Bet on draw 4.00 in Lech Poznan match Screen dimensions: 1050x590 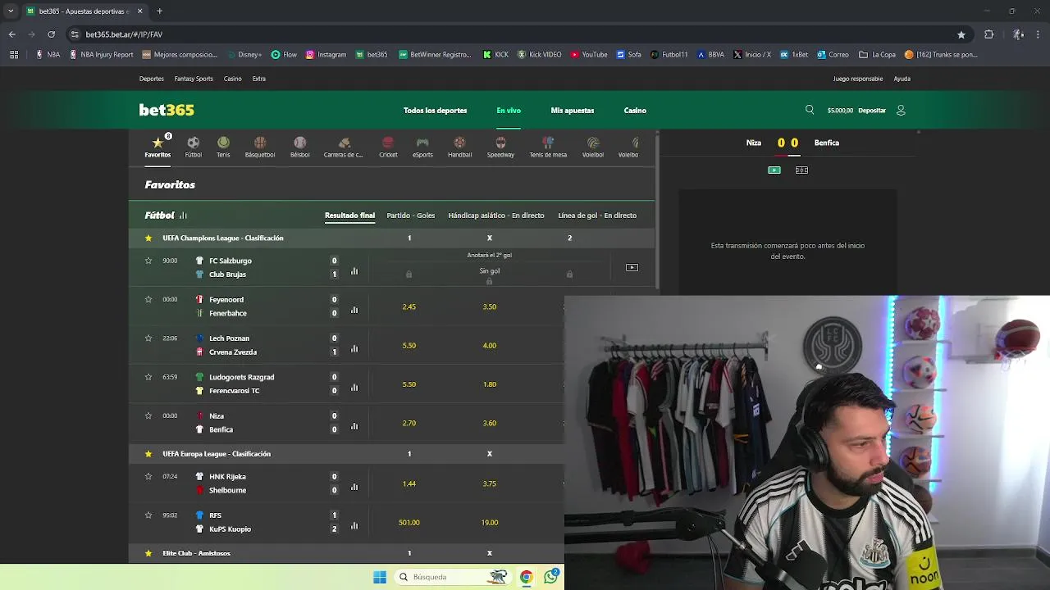(x=490, y=345)
